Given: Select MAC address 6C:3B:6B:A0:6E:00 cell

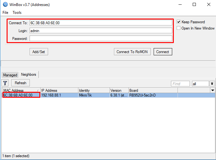Looking at the screenshot, I should (21, 95).
